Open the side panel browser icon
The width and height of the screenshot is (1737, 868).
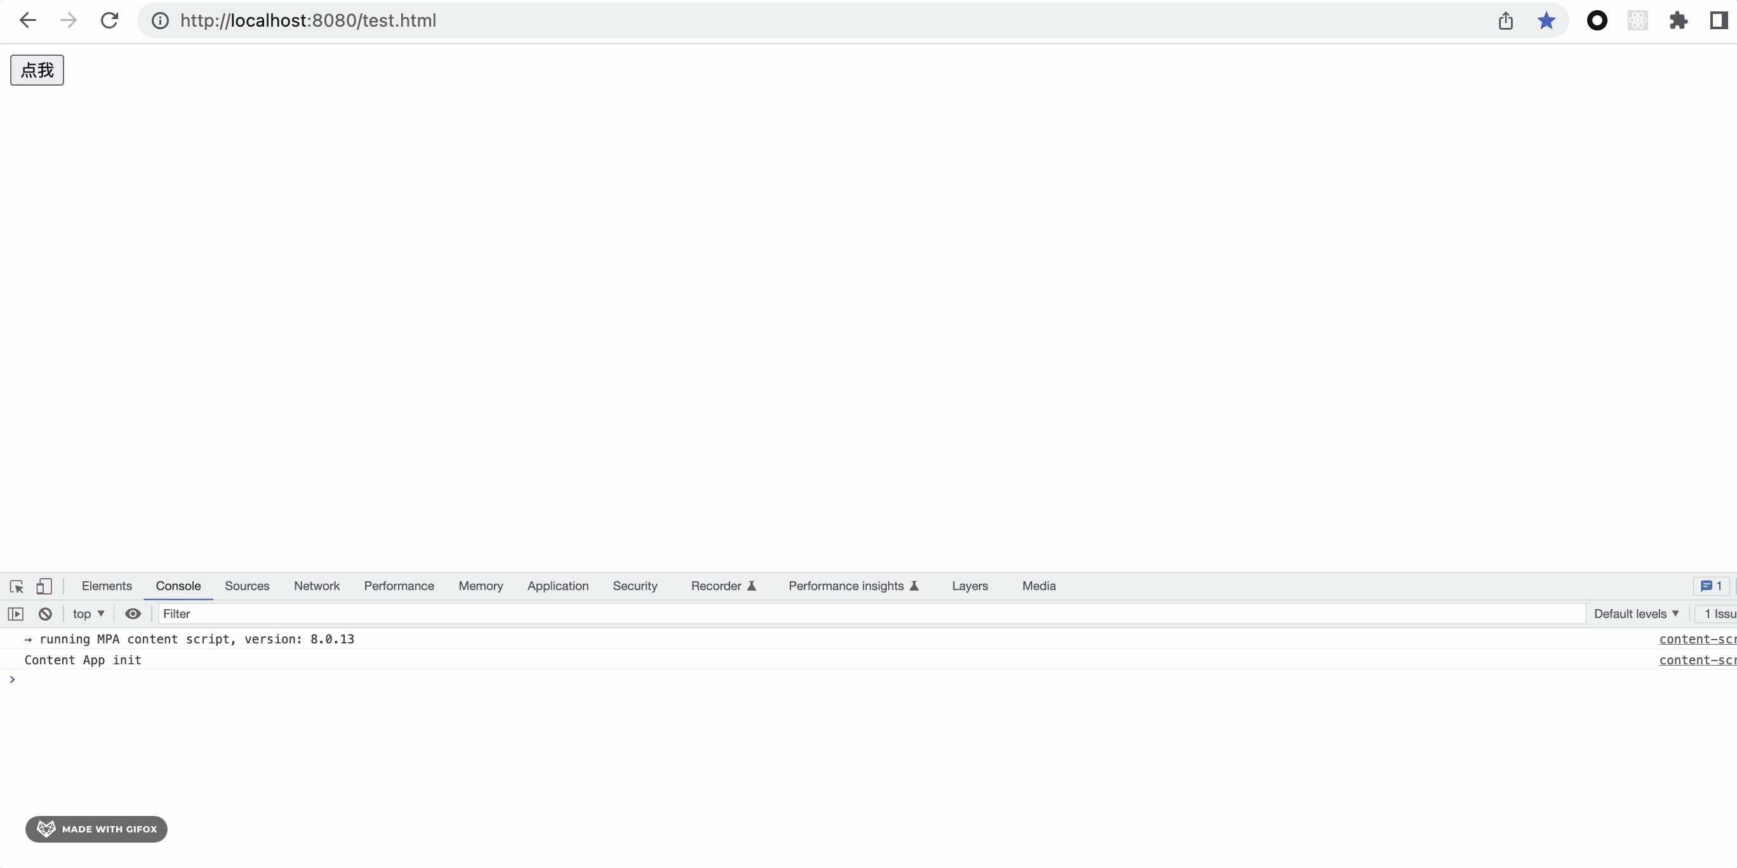coord(1719,21)
